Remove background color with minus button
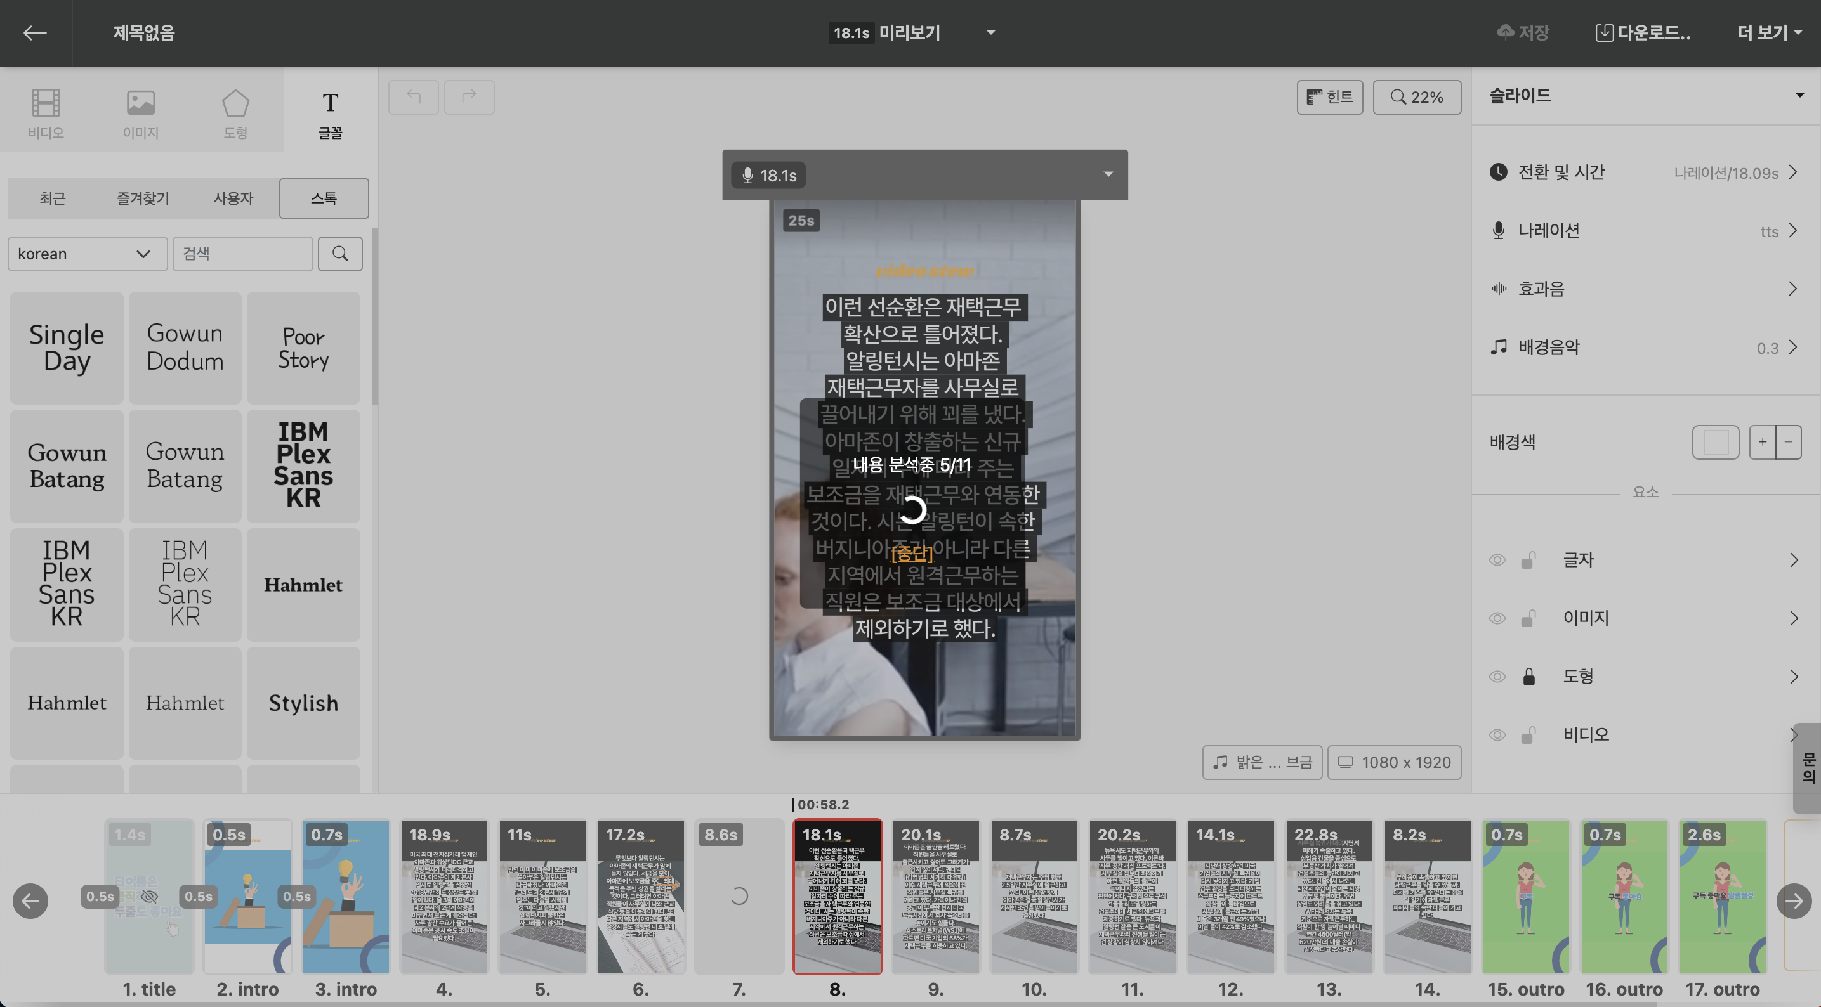1821x1007 pixels. click(x=1788, y=443)
